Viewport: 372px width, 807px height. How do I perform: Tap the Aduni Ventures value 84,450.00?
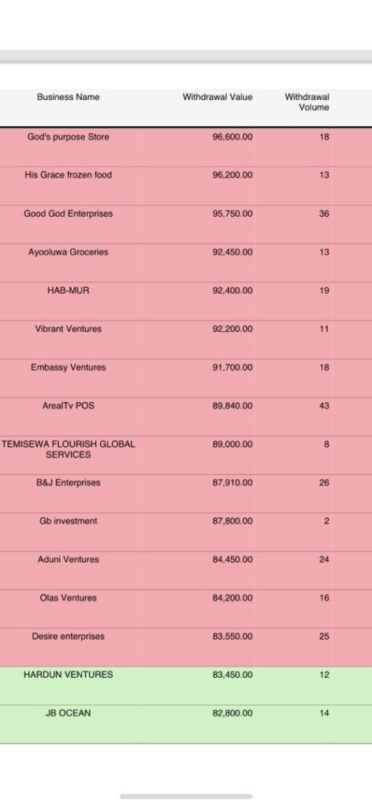232,560
